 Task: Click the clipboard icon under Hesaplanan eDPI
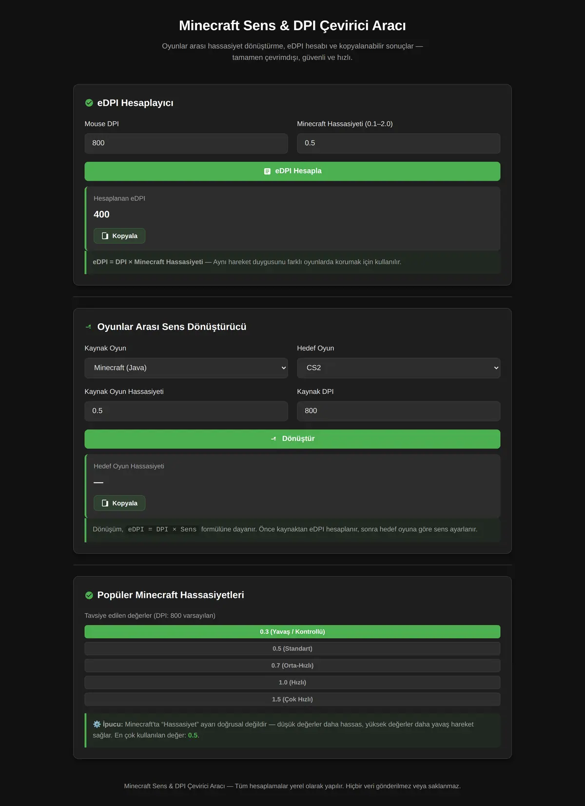[x=105, y=236]
